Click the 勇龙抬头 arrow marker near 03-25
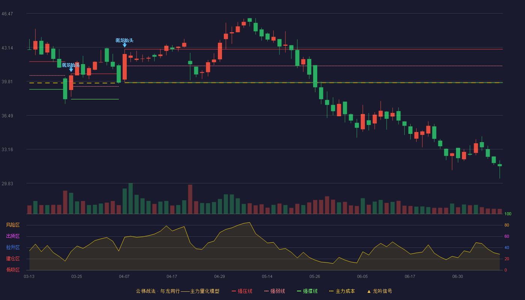 coord(71,70)
